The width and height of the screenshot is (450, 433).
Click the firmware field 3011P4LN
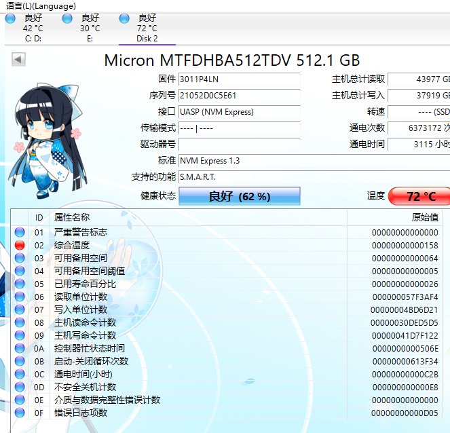click(x=240, y=79)
